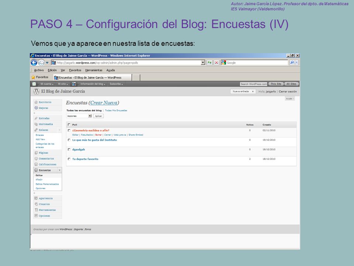Image resolution: width=354 pixels, height=266 pixels.
Task: Tick the checkbox for ¿Geometría euclídea o afín?
Action: click(69, 130)
